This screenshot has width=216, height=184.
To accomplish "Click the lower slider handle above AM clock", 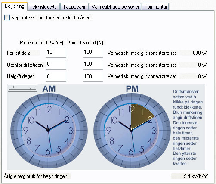I will 31,89.
